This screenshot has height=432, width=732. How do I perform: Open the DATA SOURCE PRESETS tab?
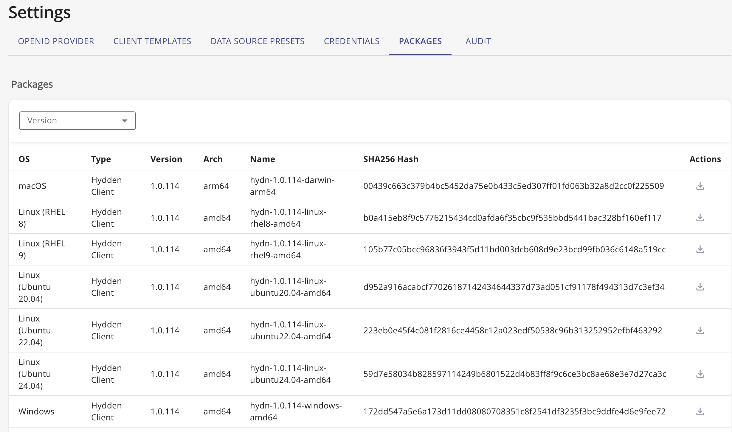[257, 41]
